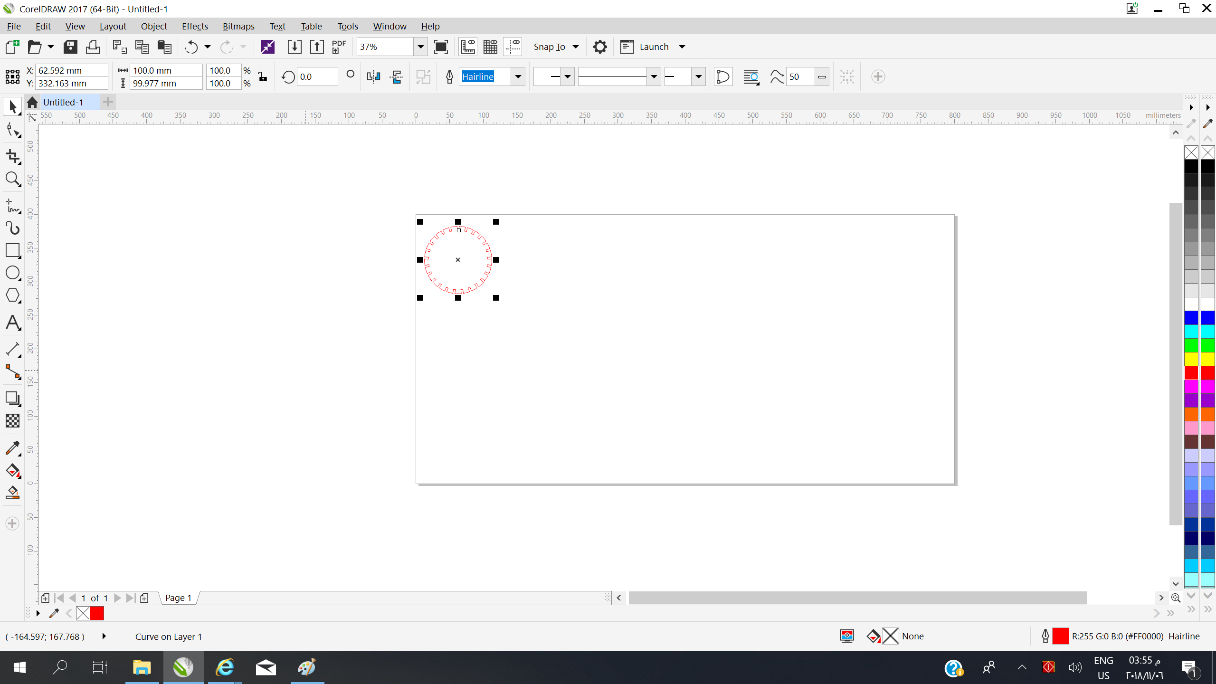The height and width of the screenshot is (684, 1216).
Task: Toggle the proof colors status icon
Action: pyautogui.click(x=847, y=636)
